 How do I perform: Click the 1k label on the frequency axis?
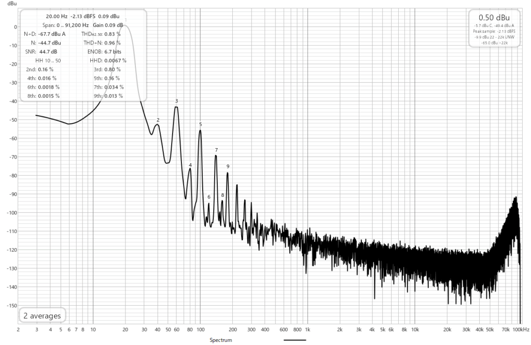308,329
